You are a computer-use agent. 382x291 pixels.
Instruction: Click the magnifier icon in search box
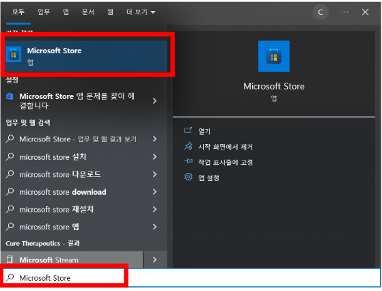point(10,277)
